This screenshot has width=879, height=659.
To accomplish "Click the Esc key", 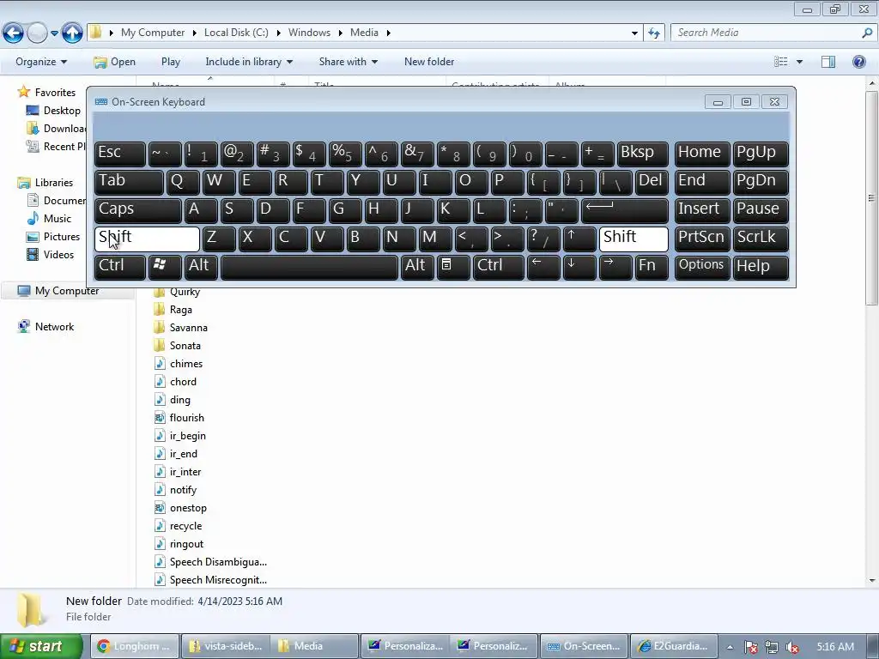I will tap(120, 154).
